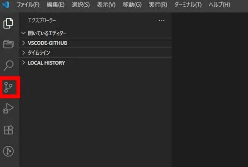248x167 pixels.
Task: Open the ターミナル(T) menu
Action: (188, 5)
